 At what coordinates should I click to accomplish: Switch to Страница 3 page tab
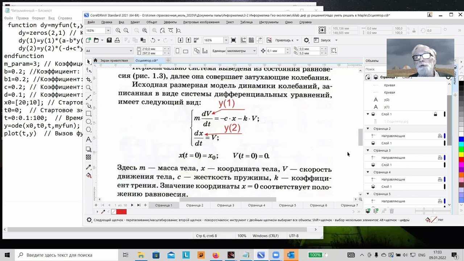(225, 205)
